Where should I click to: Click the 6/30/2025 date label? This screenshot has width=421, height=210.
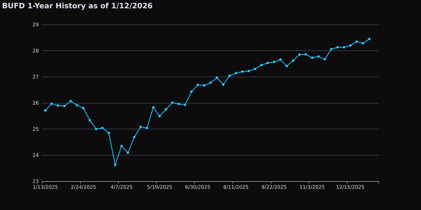pos(198,187)
